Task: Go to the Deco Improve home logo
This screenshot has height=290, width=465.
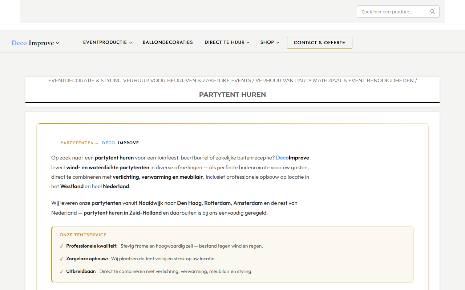Action: [x=33, y=43]
